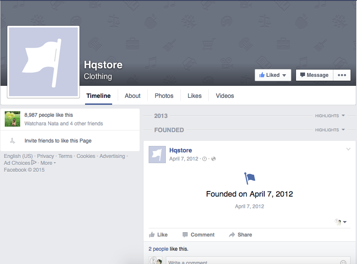Click the English (US) language link
The image size is (357, 264).
pos(18,156)
